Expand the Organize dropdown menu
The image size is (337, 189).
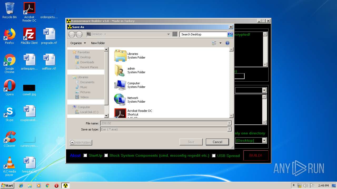coord(78,43)
